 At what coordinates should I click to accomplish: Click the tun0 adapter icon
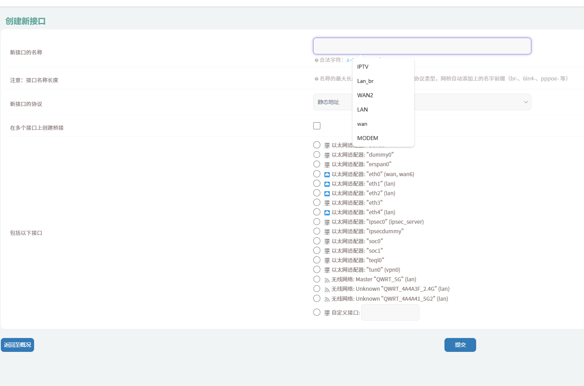click(327, 270)
